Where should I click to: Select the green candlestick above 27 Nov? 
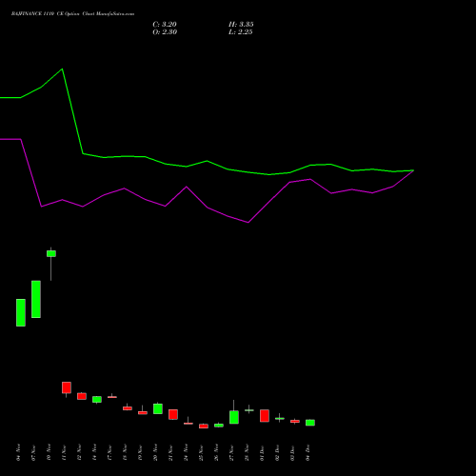[x=234, y=417]
